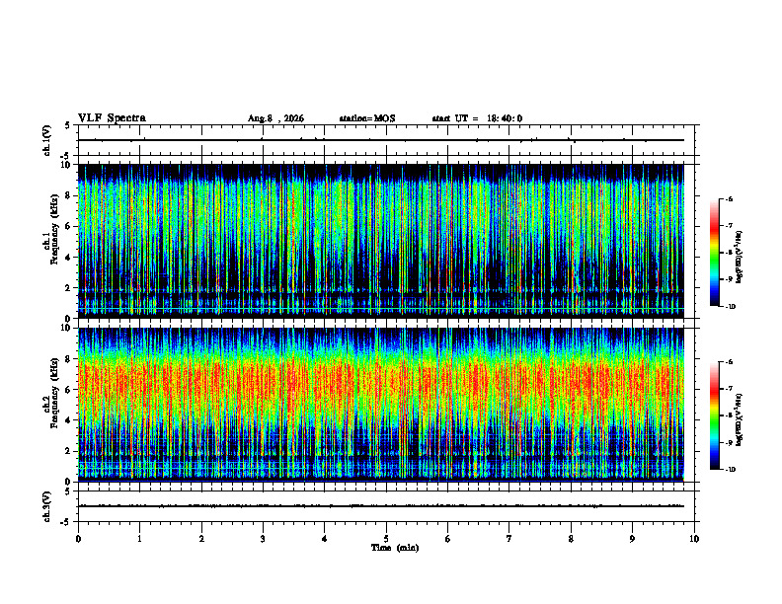The height and width of the screenshot is (604, 782).
Task: Click the "-10" label on ch.2 color bar
Action: pos(730,470)
